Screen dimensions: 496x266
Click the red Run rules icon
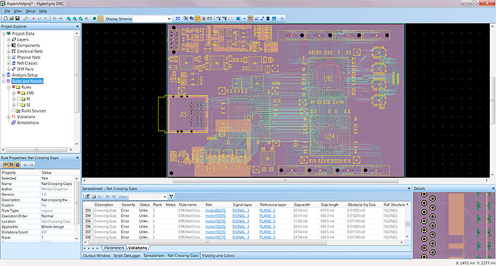point(33,19)
